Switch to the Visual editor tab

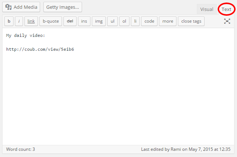(207, 9)
